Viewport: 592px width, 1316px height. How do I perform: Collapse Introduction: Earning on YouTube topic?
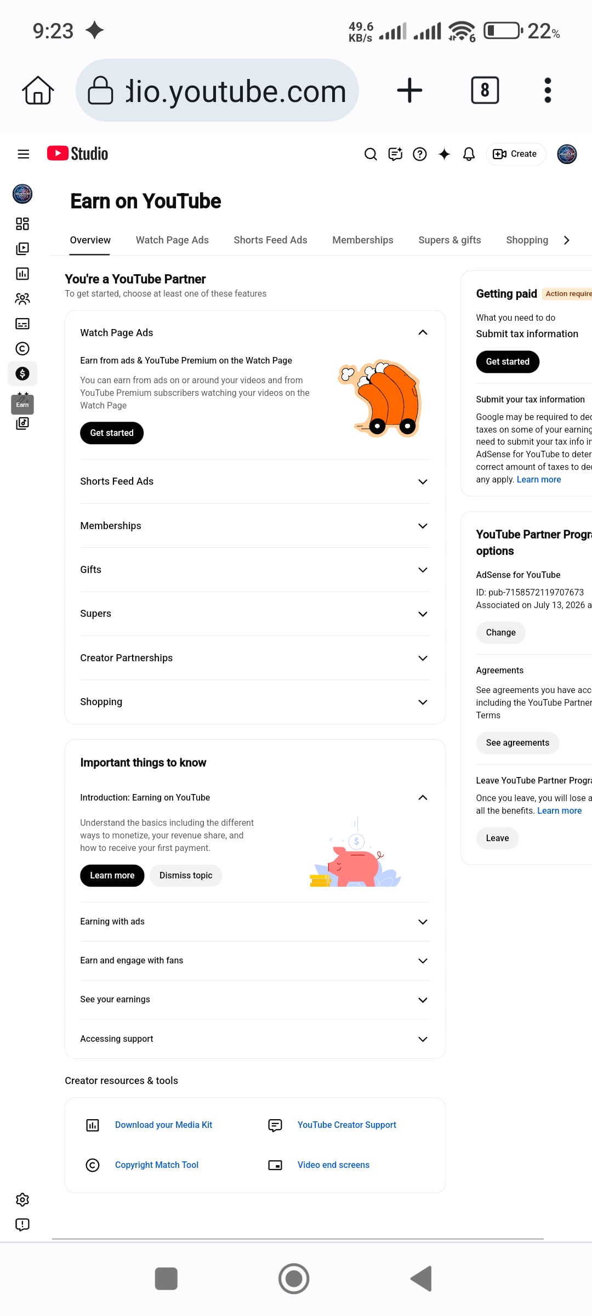pos(423,798)
